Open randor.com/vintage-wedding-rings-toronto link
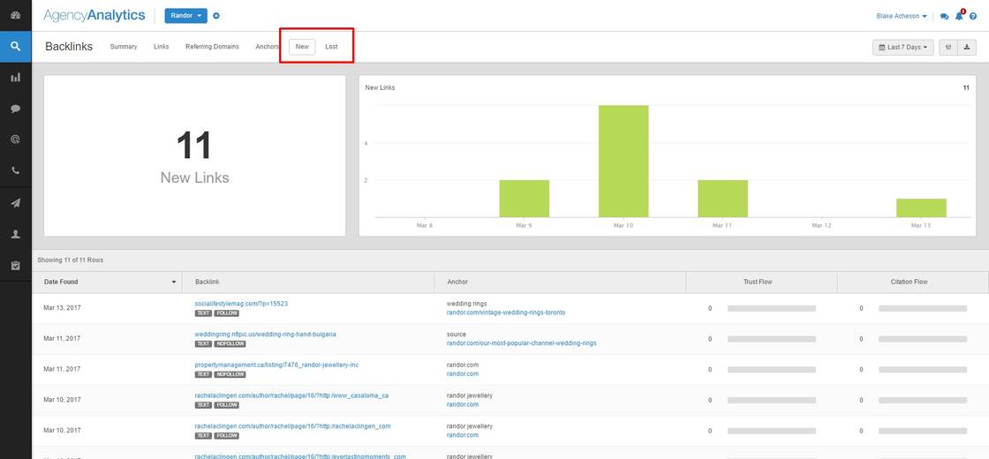Screen dimensions: 989x459 tap(506, 312)
